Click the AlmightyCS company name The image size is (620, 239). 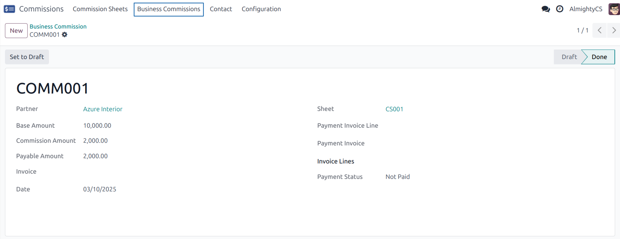click(586, 9)
